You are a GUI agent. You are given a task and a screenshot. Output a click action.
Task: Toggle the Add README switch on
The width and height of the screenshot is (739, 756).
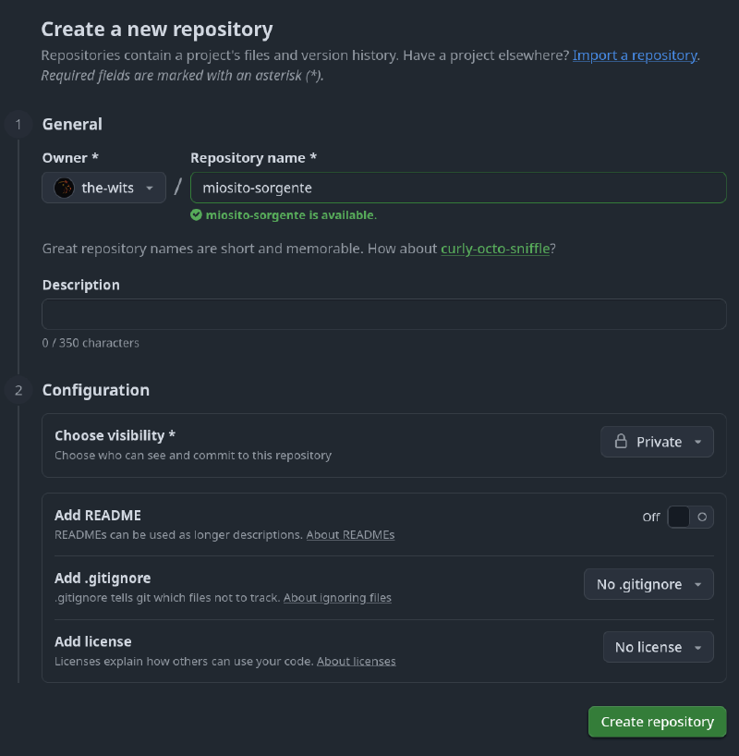[690, 517]
